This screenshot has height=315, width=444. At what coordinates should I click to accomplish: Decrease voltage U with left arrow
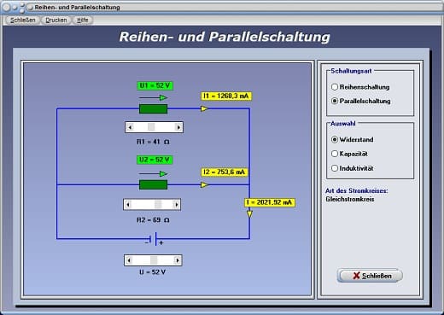tap(129, 260)
